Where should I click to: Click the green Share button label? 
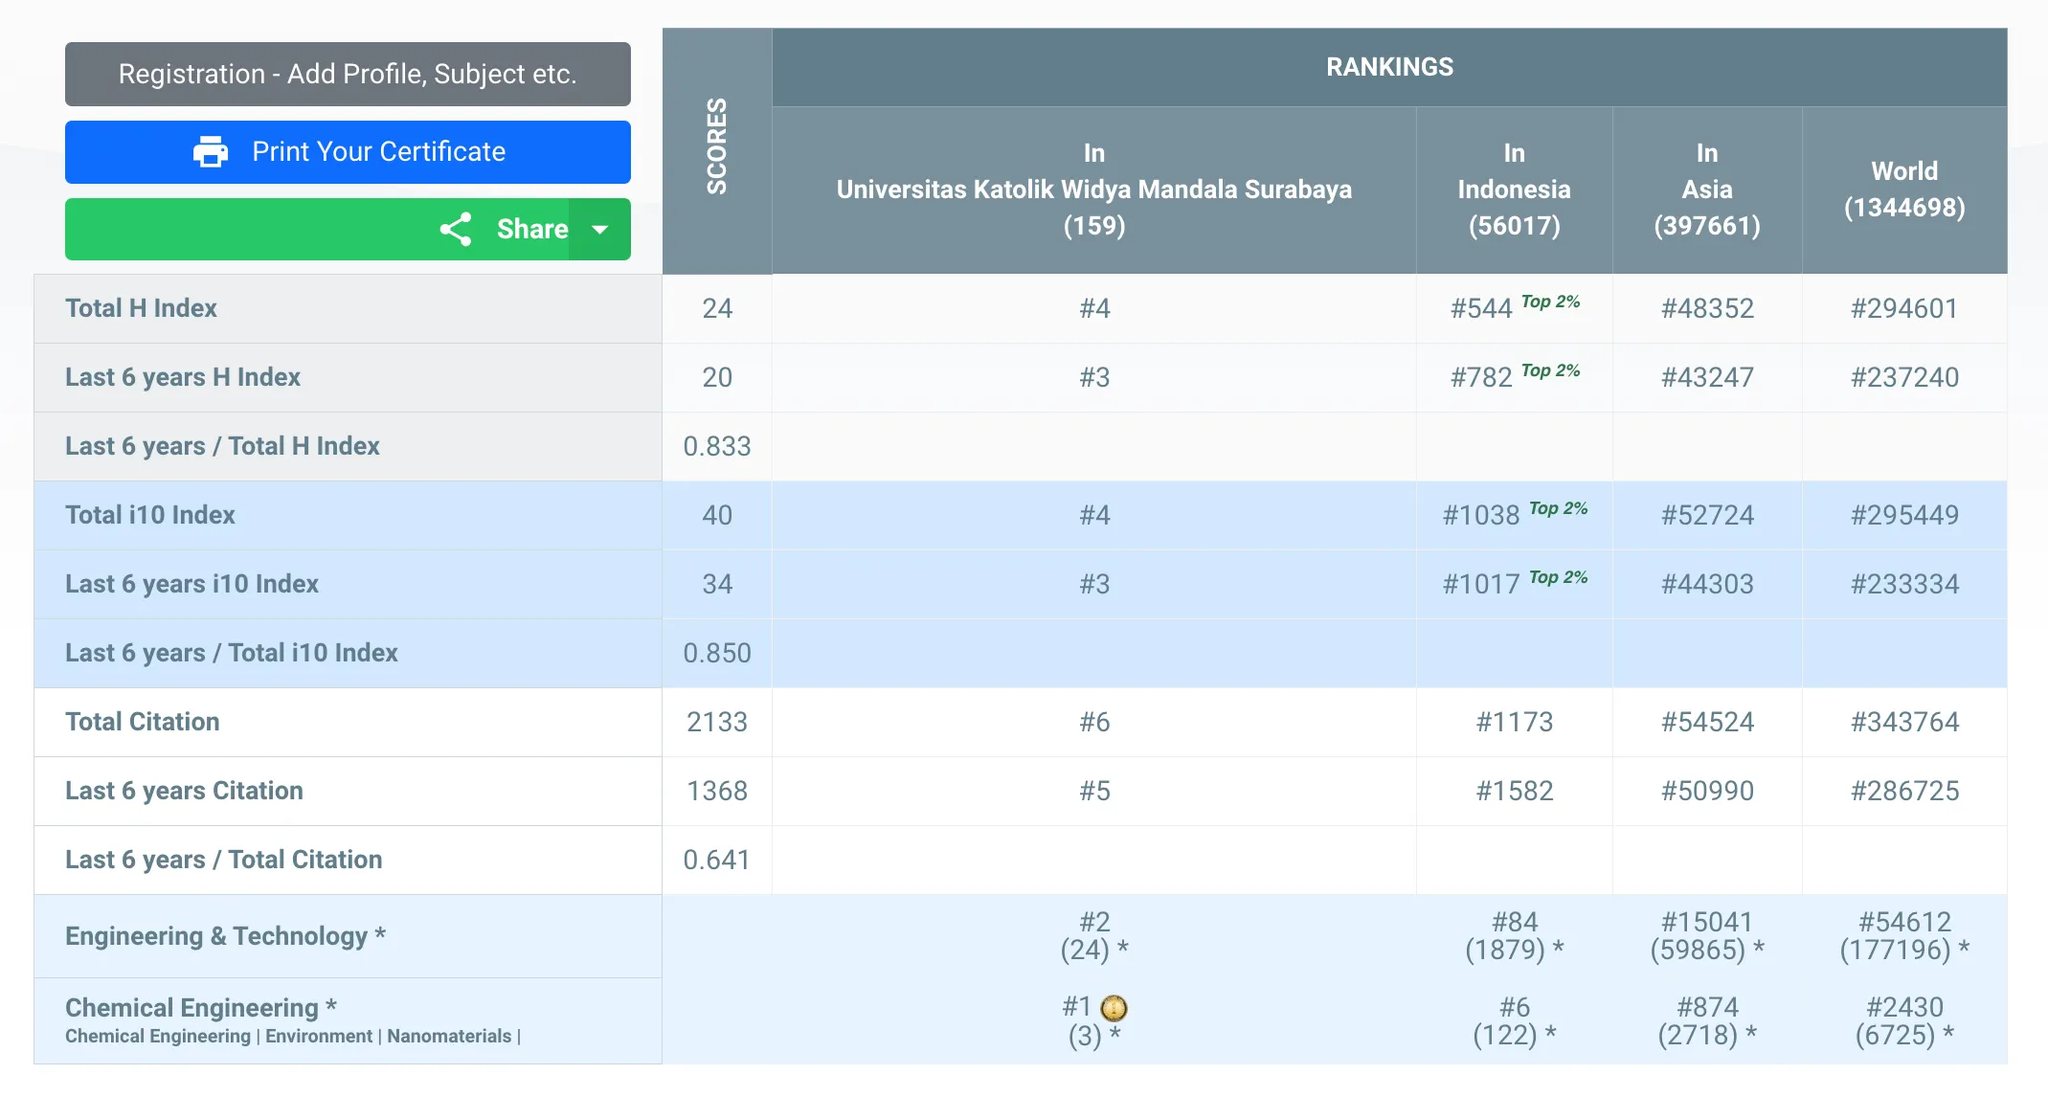pyautogui.click(x=531, y=230)
